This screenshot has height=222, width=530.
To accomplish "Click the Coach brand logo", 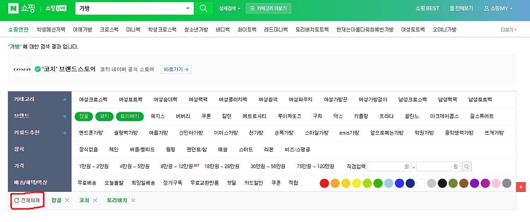I will tap(22, 69).
